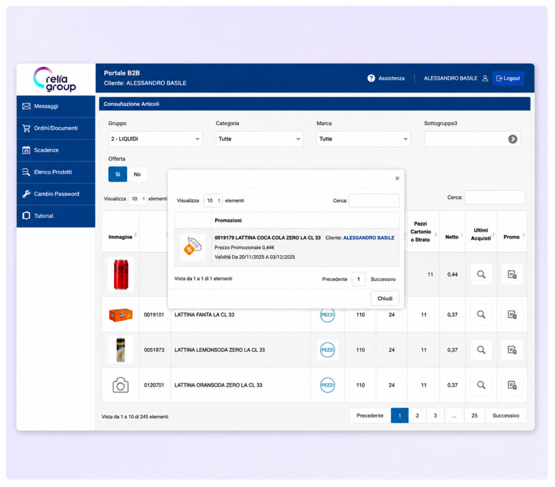Sort by the Immagine column header

pyautogui.click(x=120, y=237)
